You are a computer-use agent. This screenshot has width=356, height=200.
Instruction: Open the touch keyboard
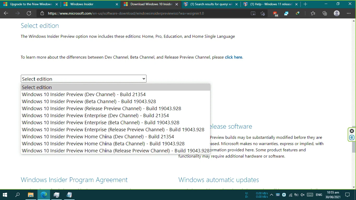pyautogui.click(x=310, y=195)
